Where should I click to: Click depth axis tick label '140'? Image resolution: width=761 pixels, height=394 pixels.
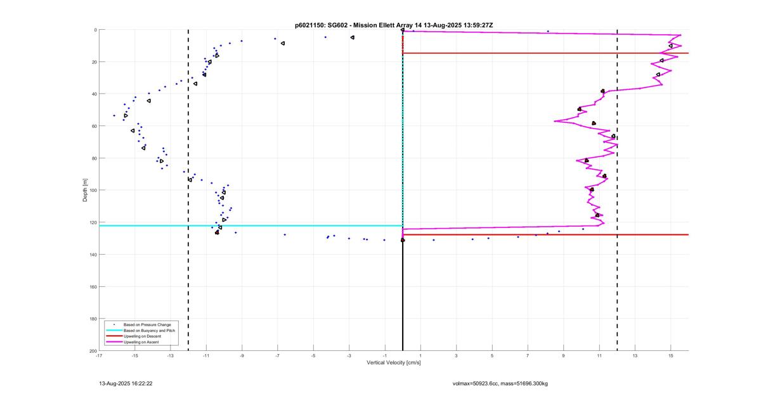(93, 255)
